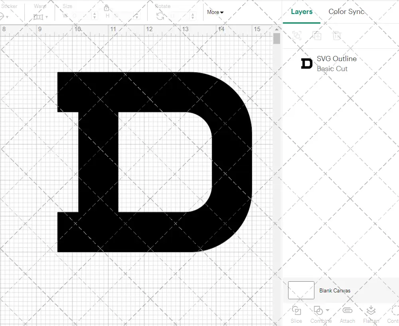
Task: Delete the selected layer with trash icon
Action: (337, 36)
